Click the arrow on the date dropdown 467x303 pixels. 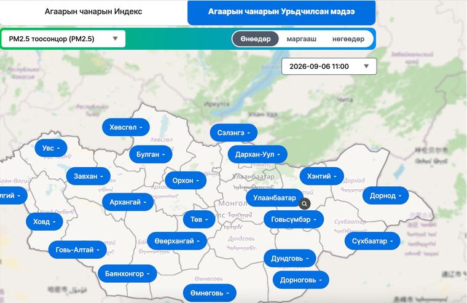point(366,66)
